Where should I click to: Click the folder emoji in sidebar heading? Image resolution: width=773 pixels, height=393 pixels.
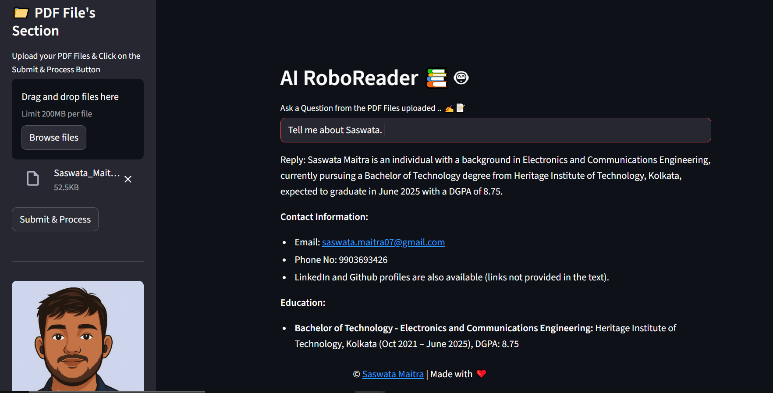[21, 13]
